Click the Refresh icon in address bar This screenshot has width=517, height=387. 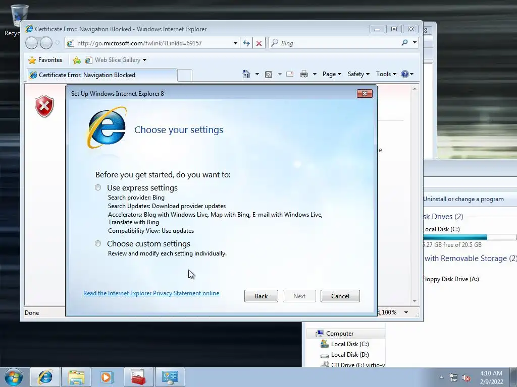point(246,43)
